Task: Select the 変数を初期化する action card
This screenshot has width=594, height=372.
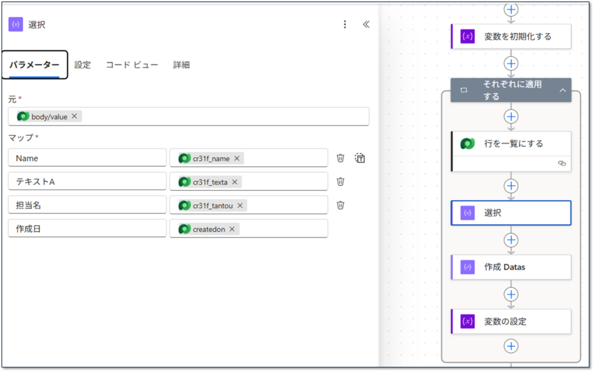Action: (511, 37)
